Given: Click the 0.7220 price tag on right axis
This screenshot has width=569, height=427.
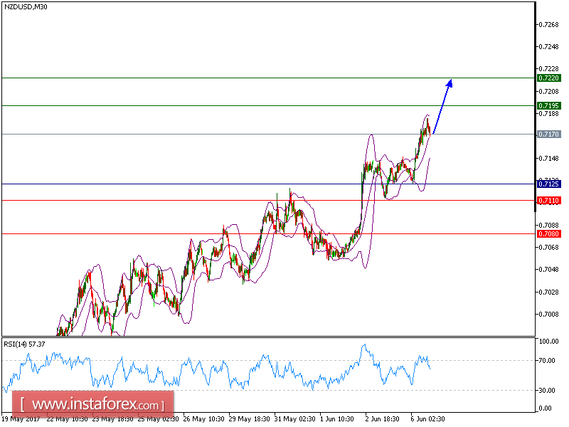Looking at the screenshot, I should pos(548,78).
